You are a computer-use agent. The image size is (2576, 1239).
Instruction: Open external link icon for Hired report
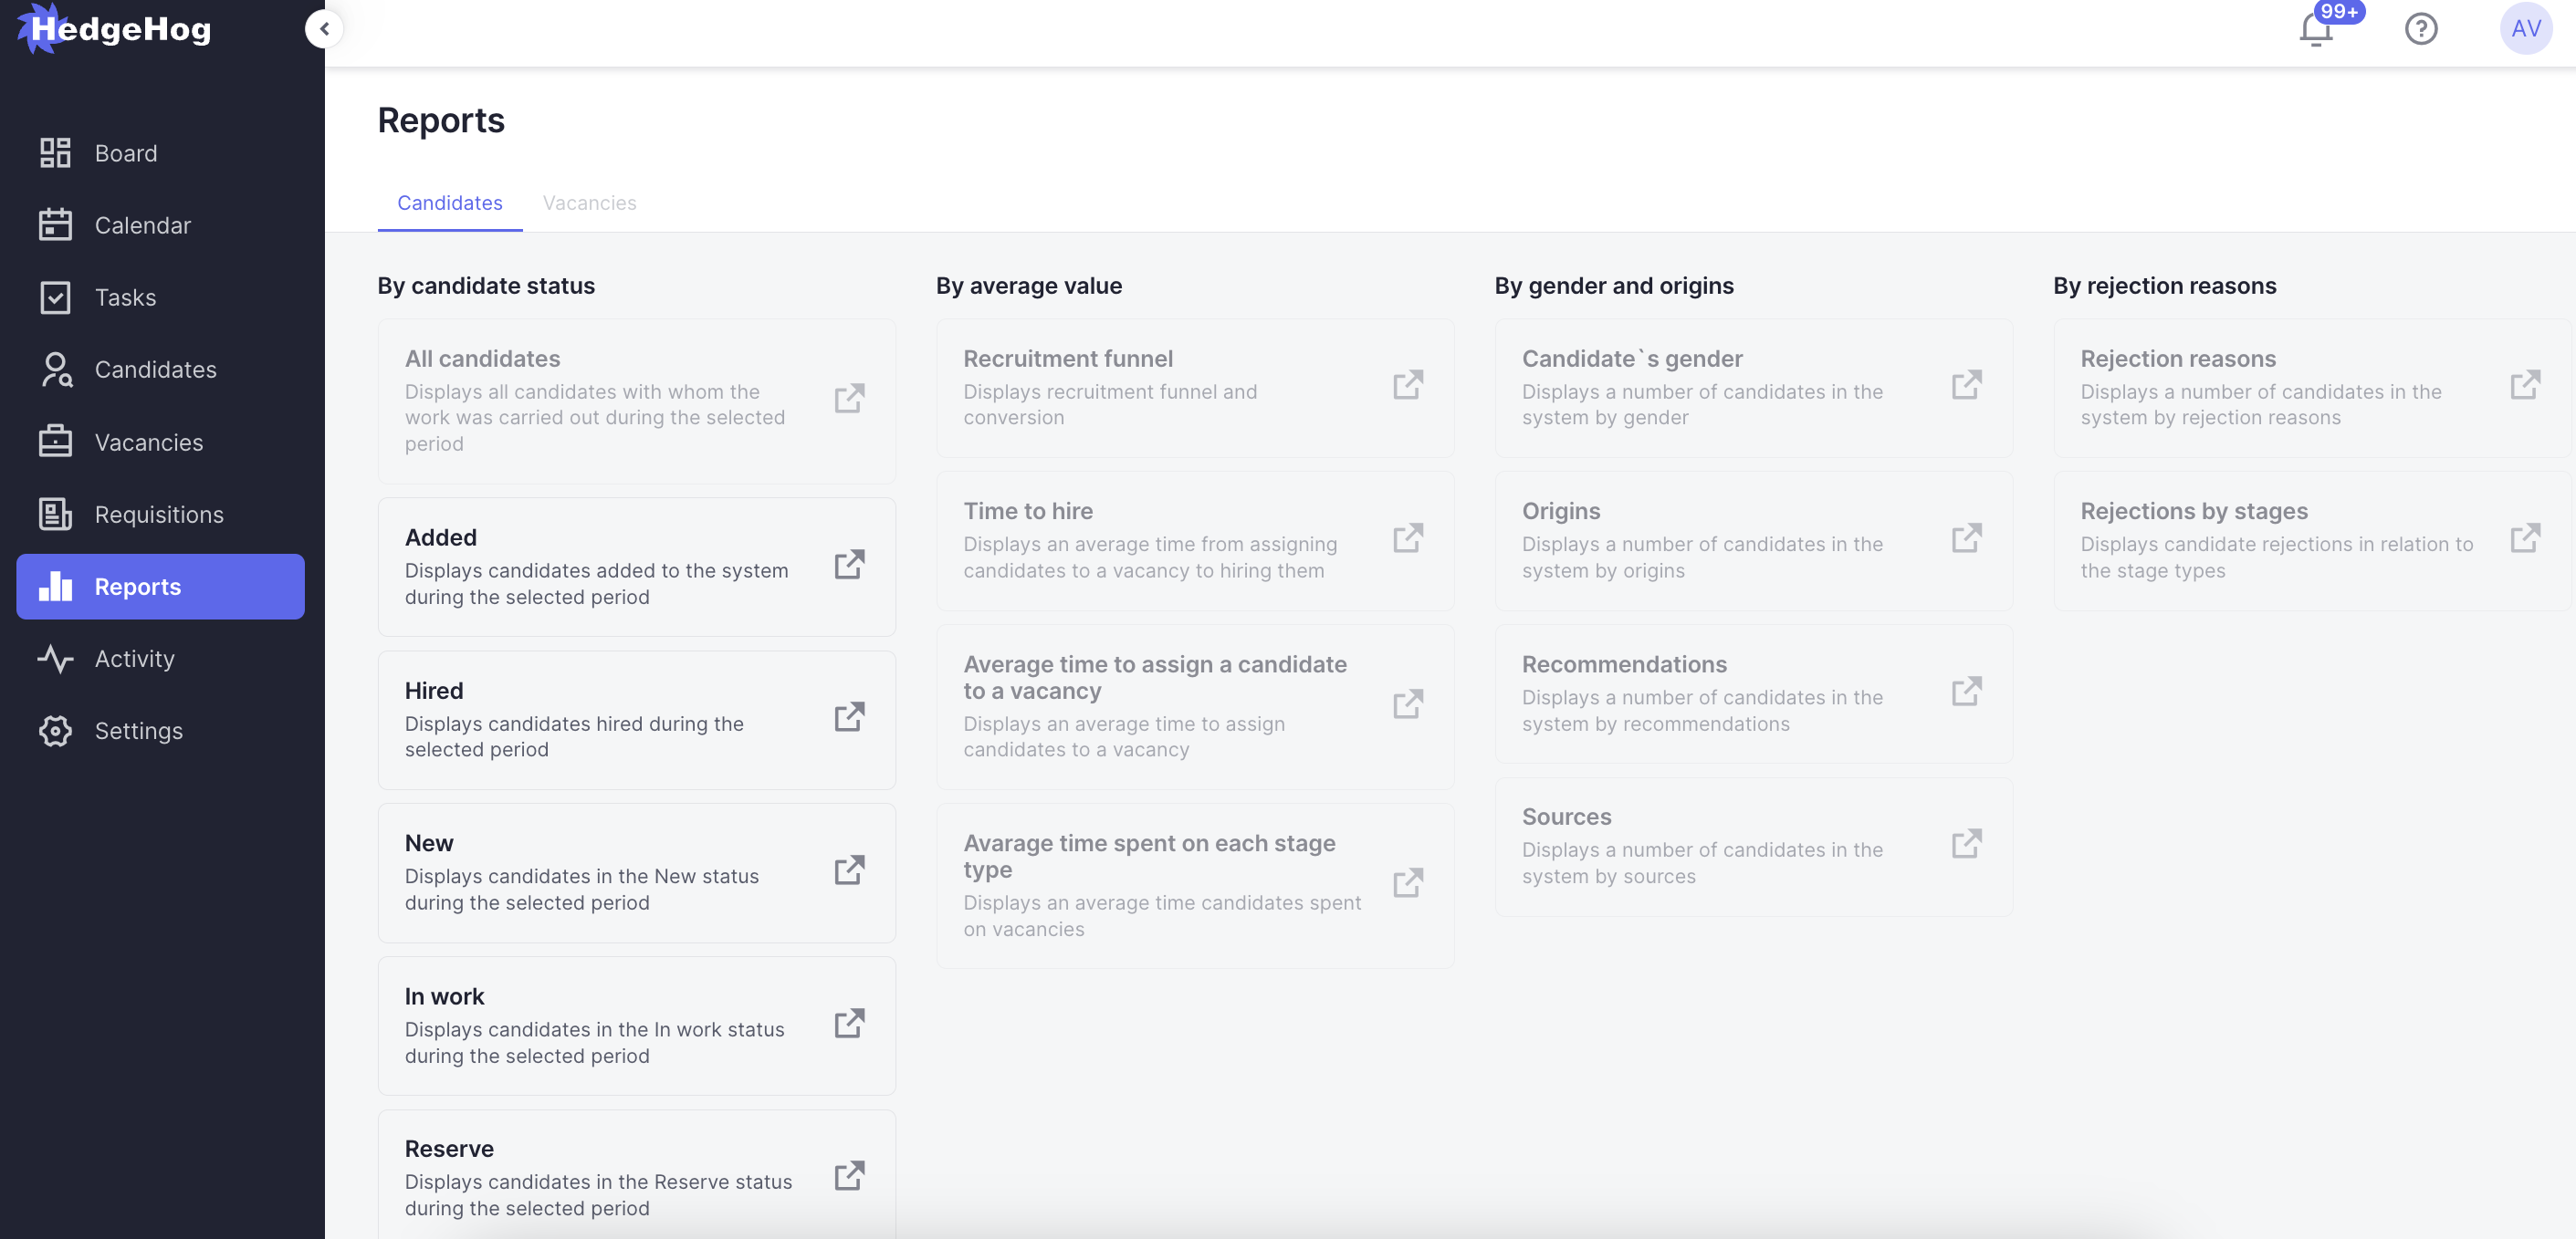(849, 717)
